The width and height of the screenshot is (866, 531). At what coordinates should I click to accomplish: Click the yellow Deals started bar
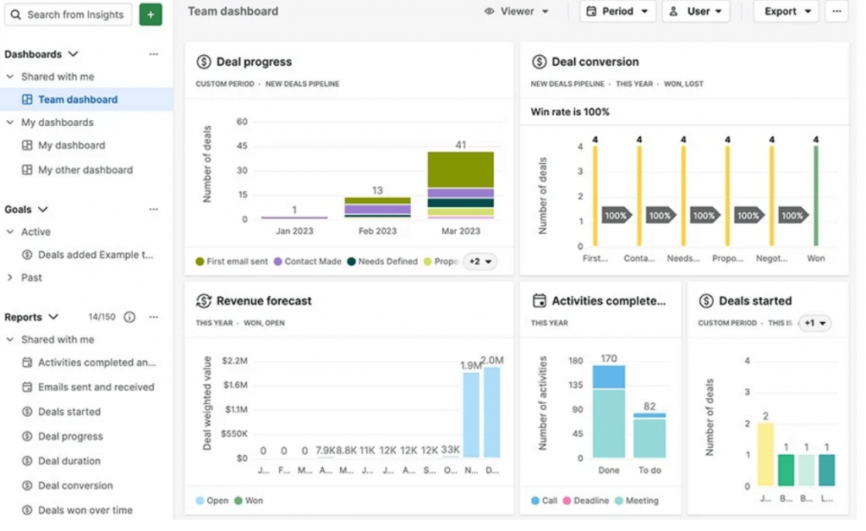(x=765, y=454)
